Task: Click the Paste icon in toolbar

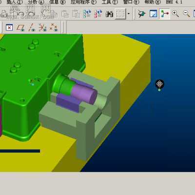Action: point(65,14)
